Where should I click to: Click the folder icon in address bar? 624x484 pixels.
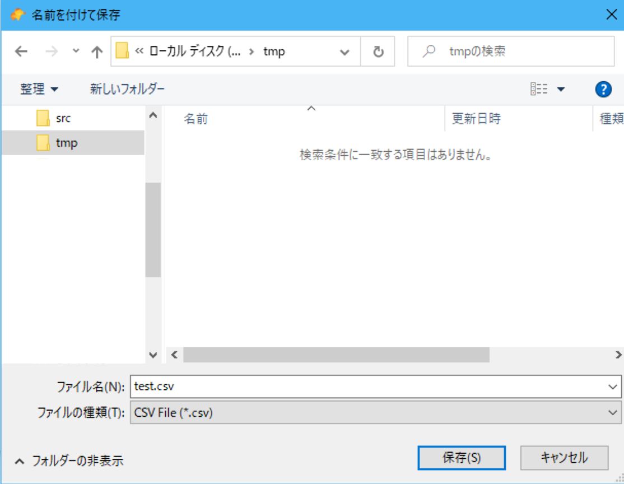point(122,51)
